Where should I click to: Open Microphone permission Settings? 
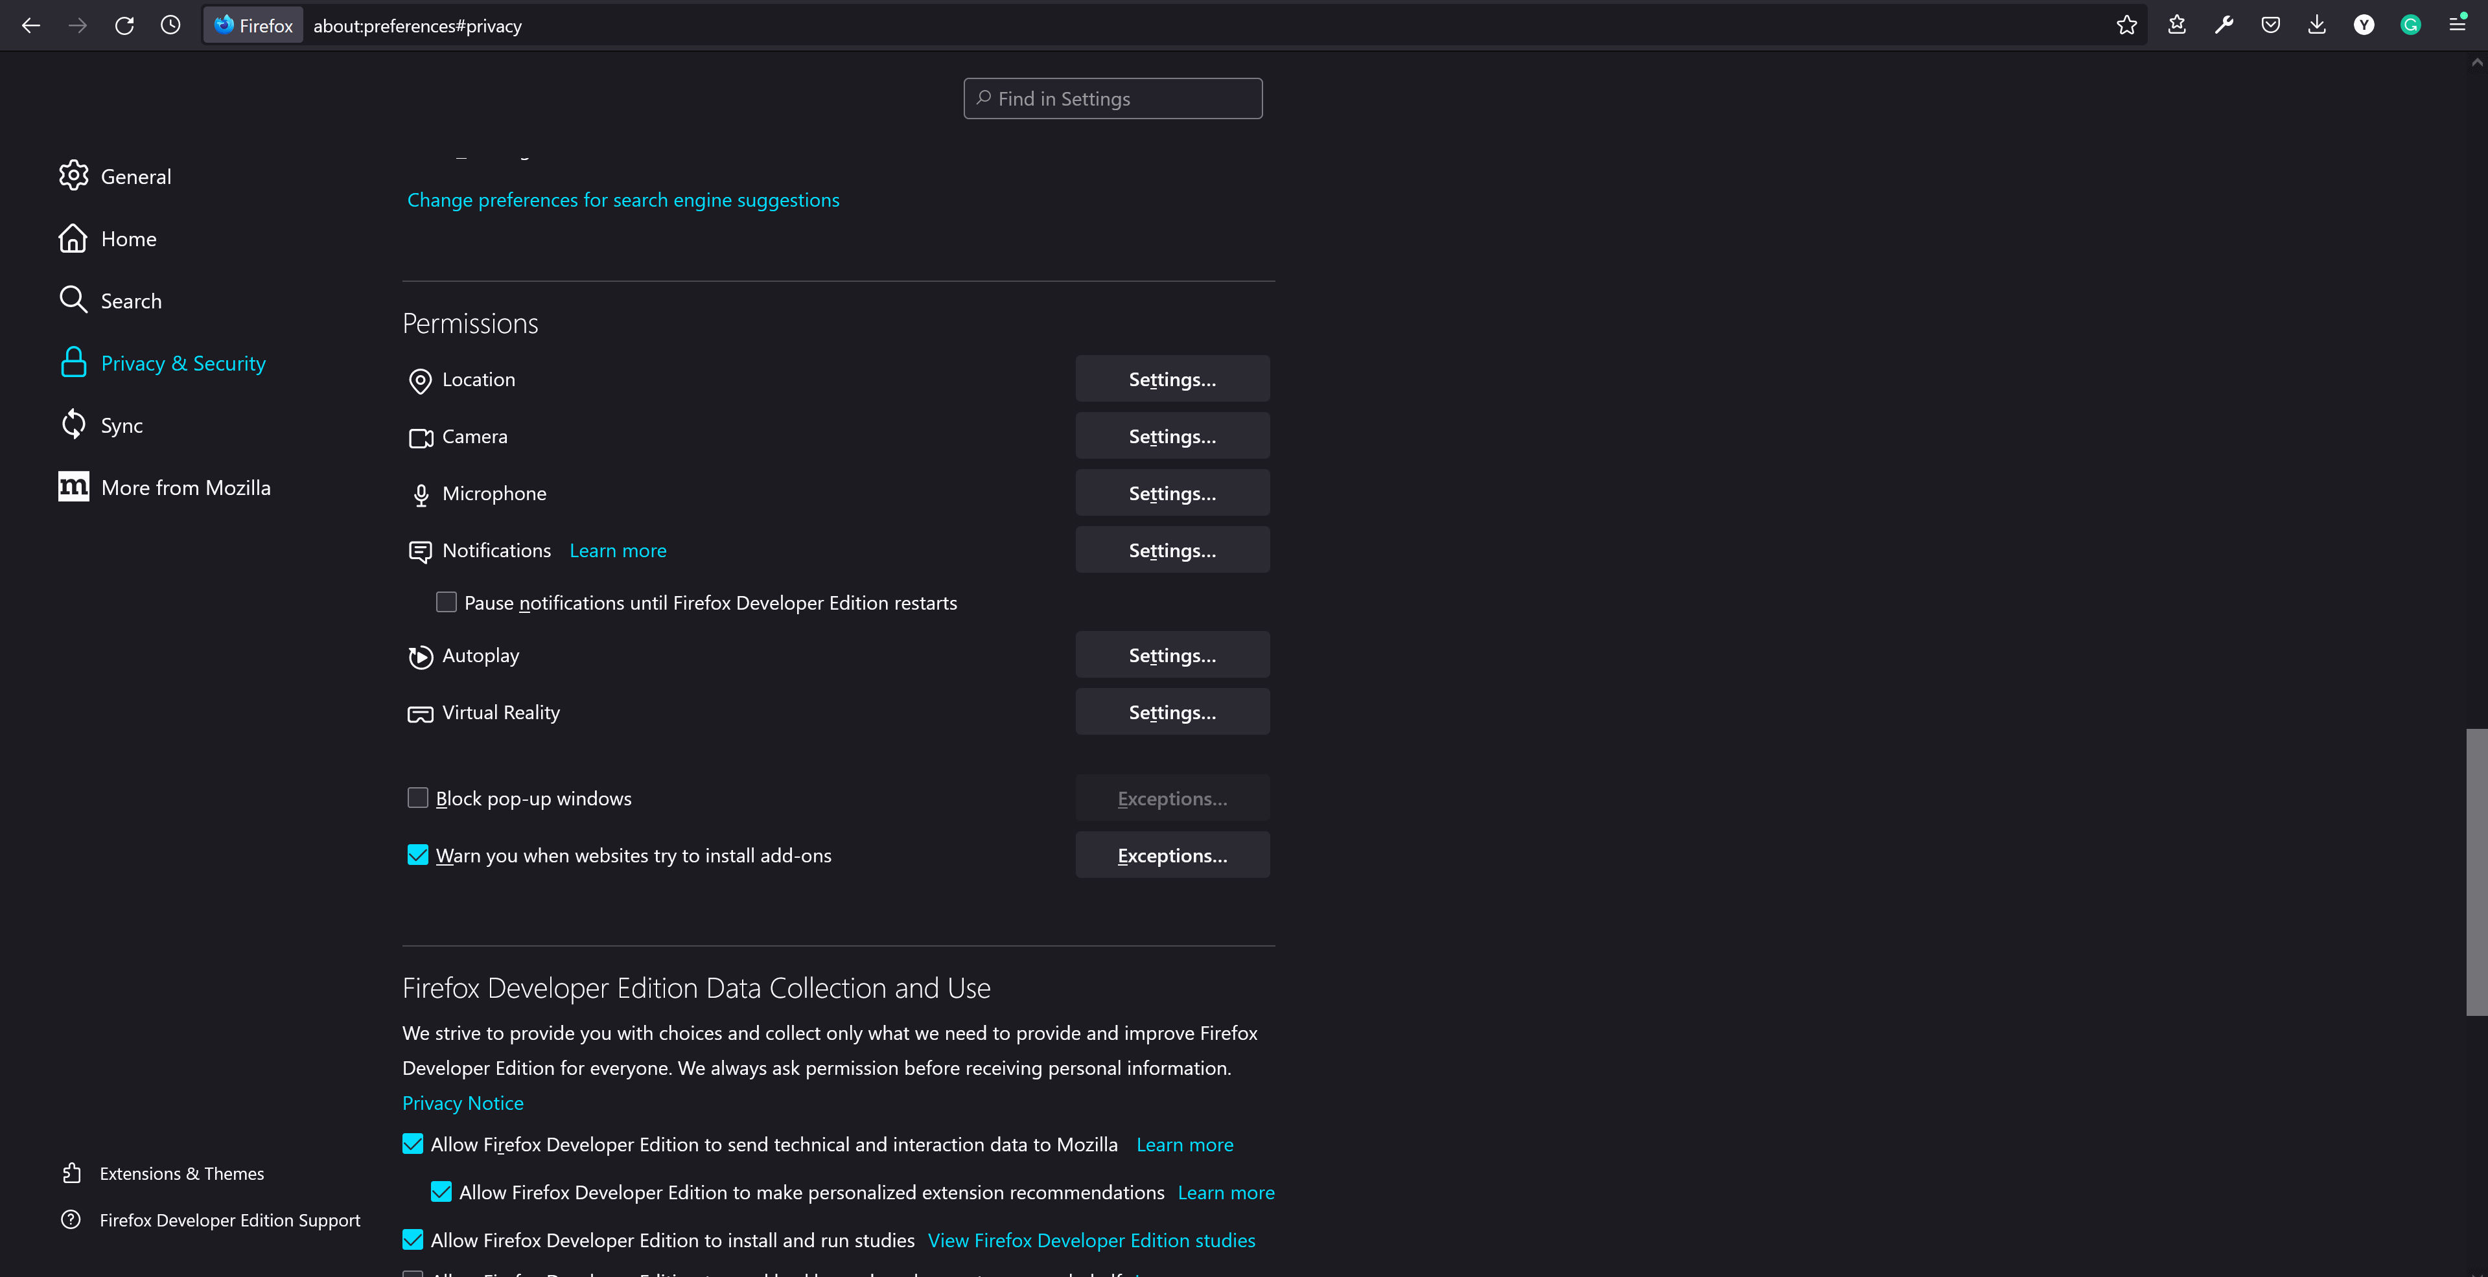click(1172, 492)
